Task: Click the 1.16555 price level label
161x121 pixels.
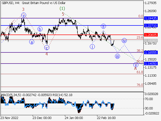Action: click(151, 52)
